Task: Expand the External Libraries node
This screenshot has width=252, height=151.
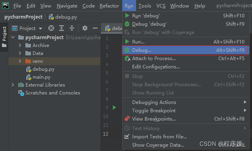Action: [x=13, y=85]
